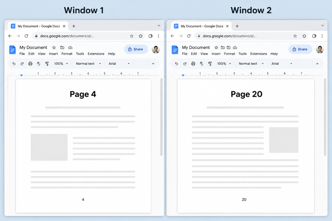Click move-to-folder icon in Window 1
Screen dimensions: 332x221
[62, 48]
